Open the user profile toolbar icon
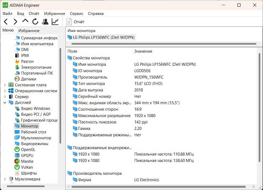This screenshot has height=190, width=263. [45, 22]
